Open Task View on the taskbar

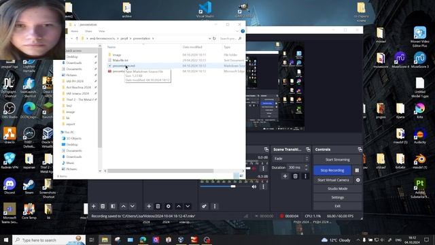[x=92, y=240]
